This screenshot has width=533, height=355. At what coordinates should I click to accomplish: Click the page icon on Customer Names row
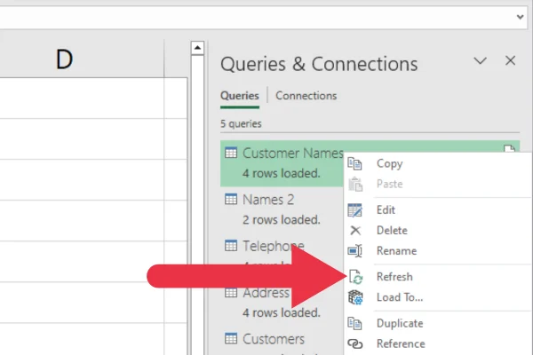coord(509,149)
